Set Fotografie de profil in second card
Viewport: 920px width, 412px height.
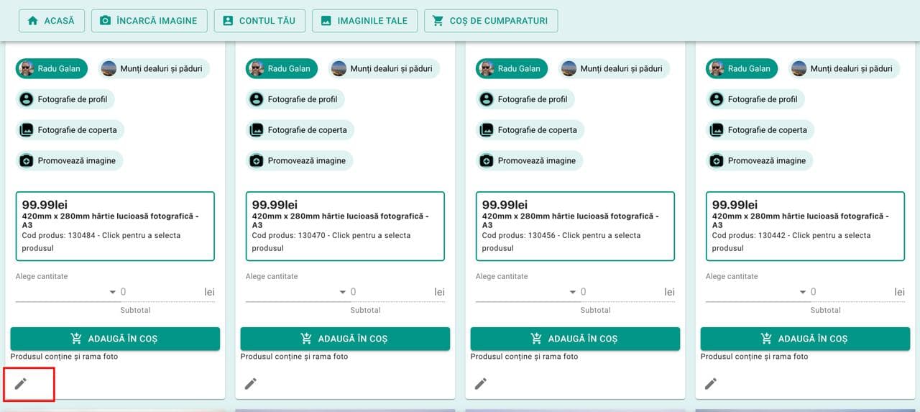296,99
